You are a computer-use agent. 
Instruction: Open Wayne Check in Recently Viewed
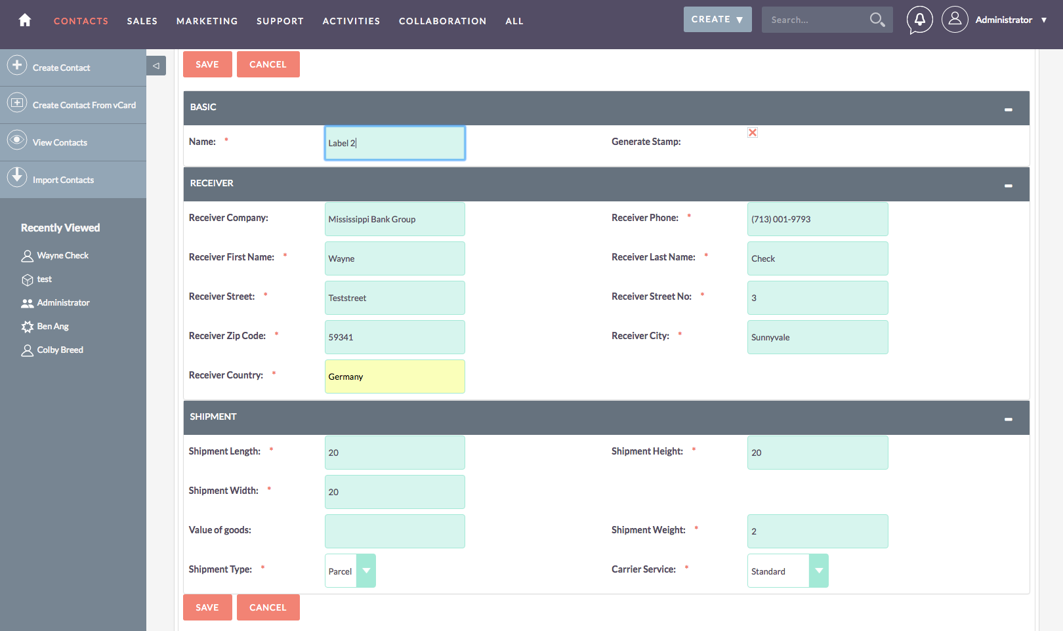(x=62, y=256)
